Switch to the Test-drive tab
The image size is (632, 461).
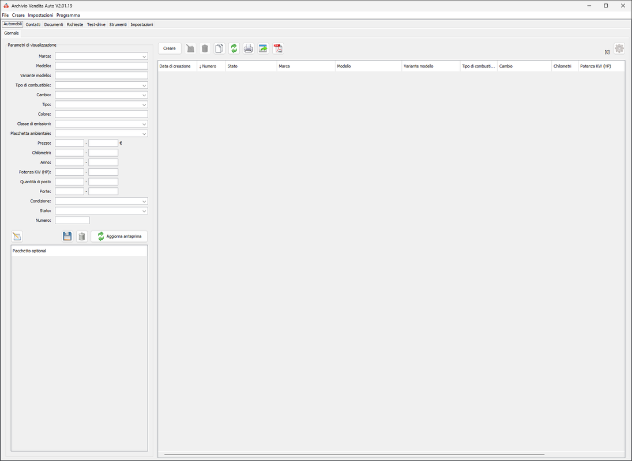coord(96,25)
